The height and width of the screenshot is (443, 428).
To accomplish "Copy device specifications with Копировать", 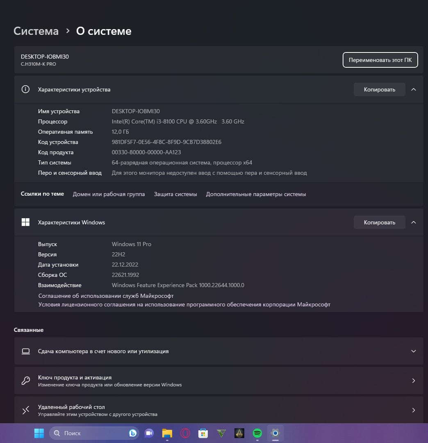I will click(x=380, y=89).
